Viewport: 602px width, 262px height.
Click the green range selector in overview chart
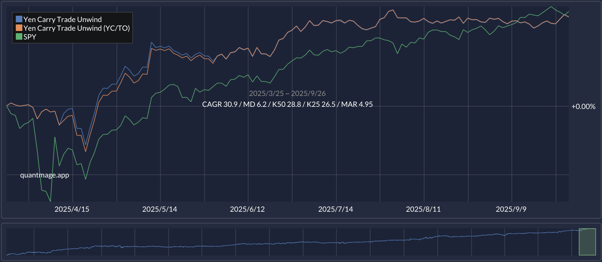(587, 242)
